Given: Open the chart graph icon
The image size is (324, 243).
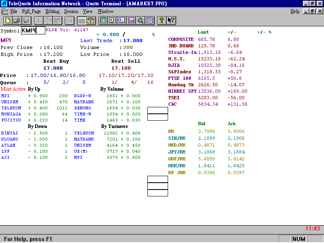Looking at the screenshot, I should coord(122,21).
